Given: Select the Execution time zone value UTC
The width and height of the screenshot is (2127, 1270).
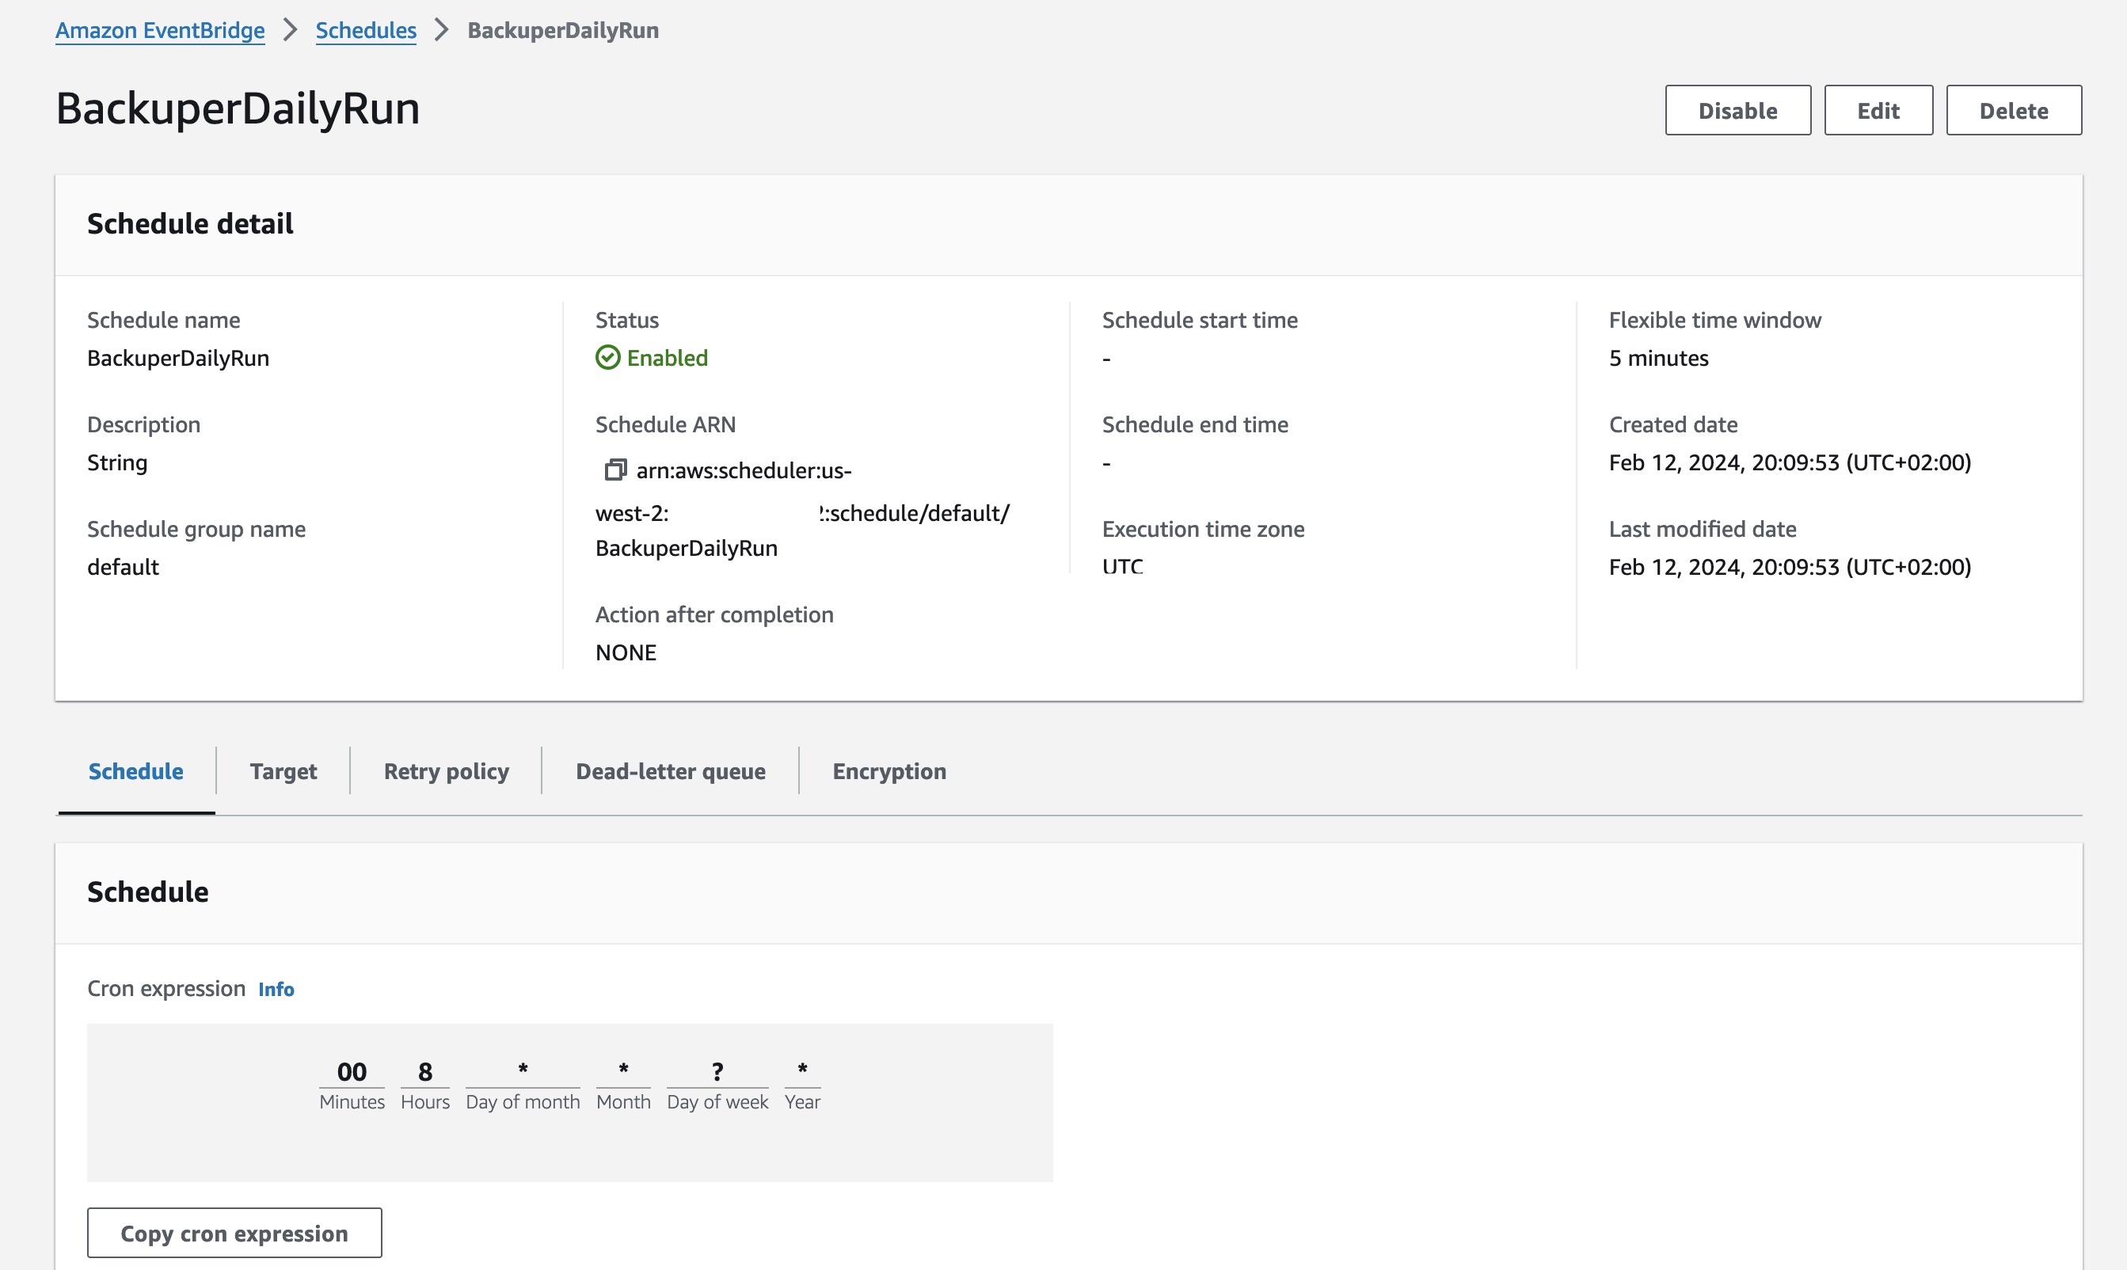Looking at the screenshot, I should [1122, 567].
